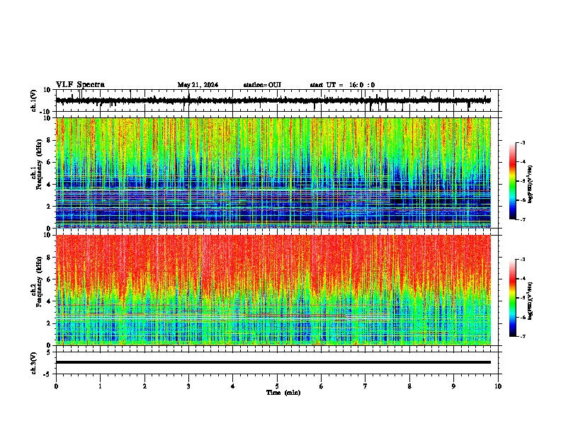Click the 'station=OUI' label

262,85
